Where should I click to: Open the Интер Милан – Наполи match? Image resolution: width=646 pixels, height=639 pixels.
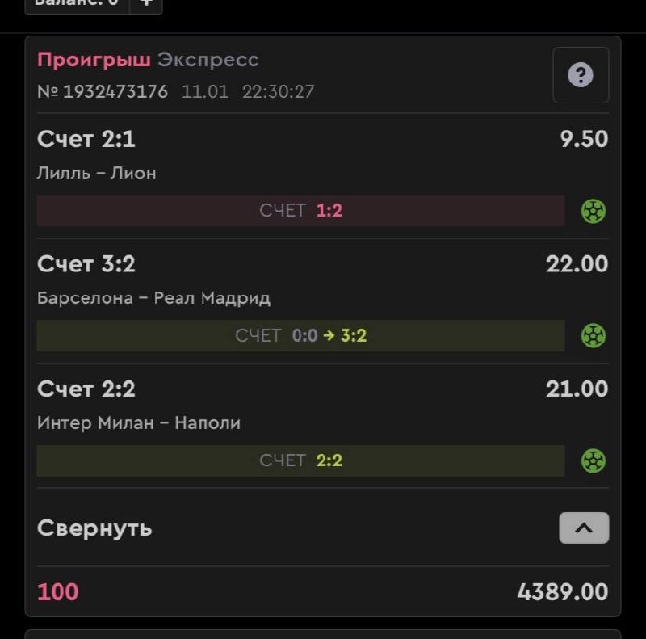point(139,422)
